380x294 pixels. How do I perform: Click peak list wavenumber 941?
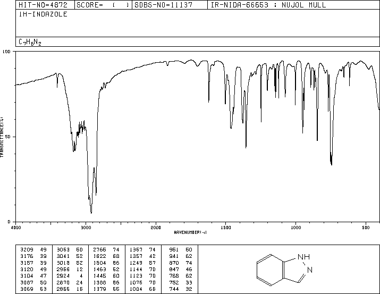click(x=174, y=256)
